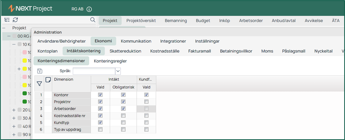345x140 pixels.
Task: Open the Inköp tab
Action: click(x=225, y=21)
